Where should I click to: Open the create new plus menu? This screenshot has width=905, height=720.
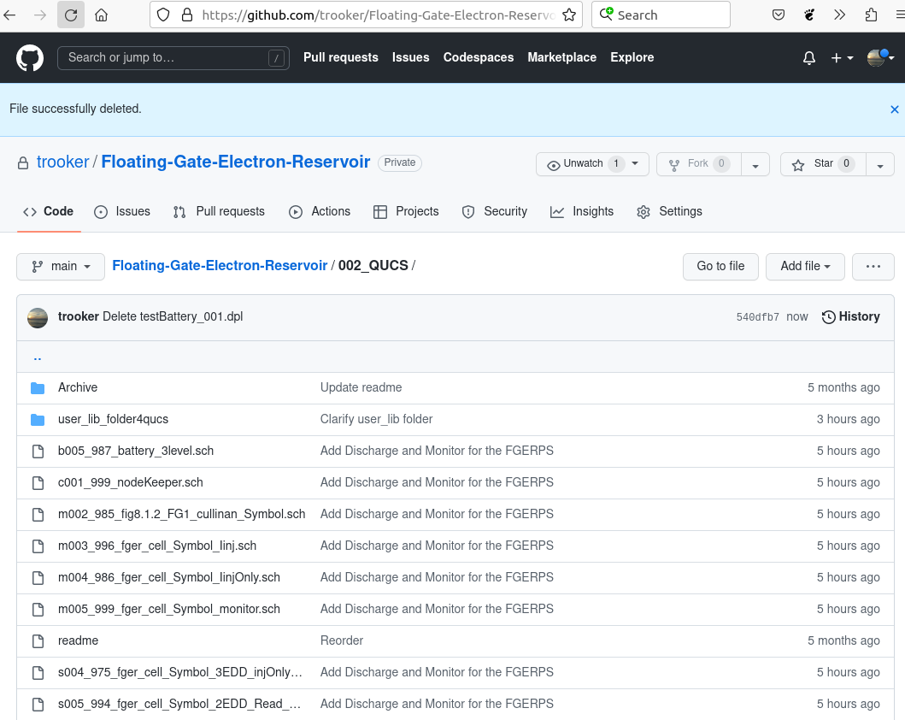coord(842,58)
